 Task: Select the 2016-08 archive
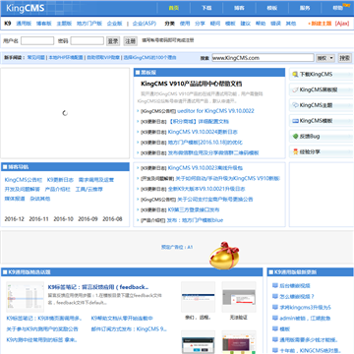point(112,219)
